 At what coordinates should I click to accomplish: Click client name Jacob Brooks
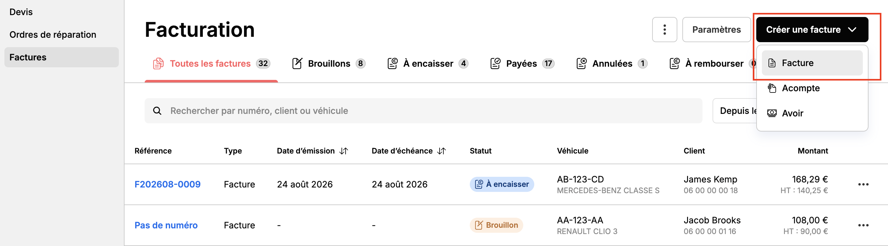coord(712,221)
